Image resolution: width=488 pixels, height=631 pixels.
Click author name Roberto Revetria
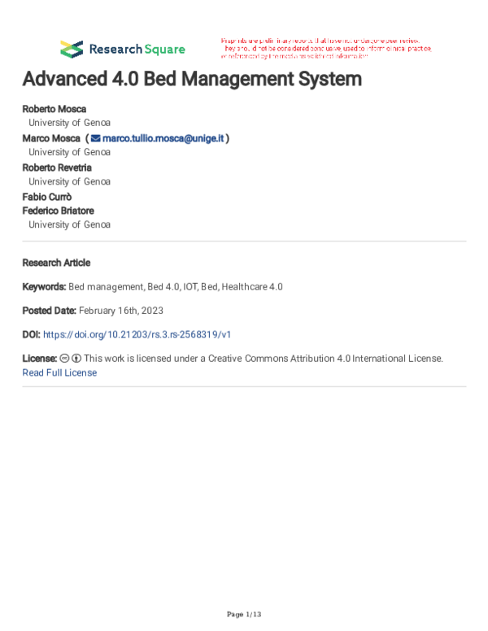pos(57,168)
